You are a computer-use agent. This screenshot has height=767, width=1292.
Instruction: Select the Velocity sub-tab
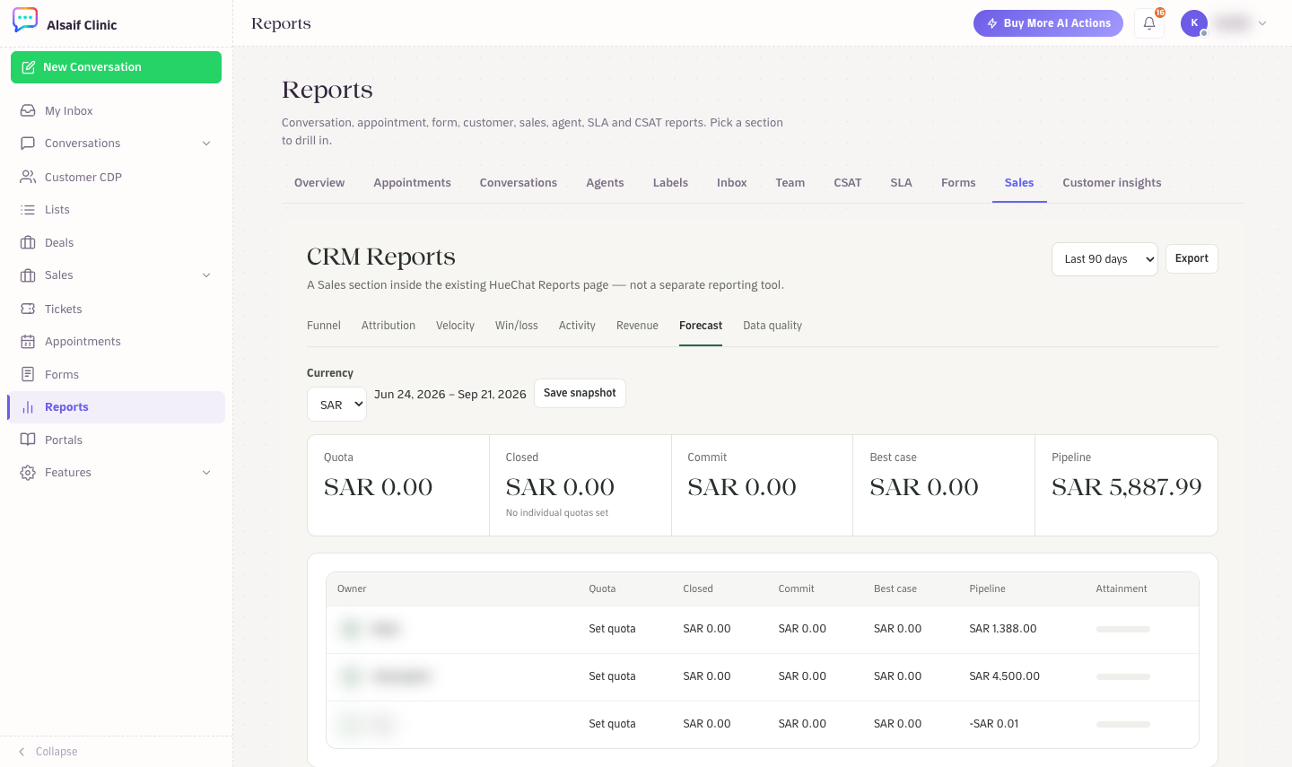pos(455,326)
